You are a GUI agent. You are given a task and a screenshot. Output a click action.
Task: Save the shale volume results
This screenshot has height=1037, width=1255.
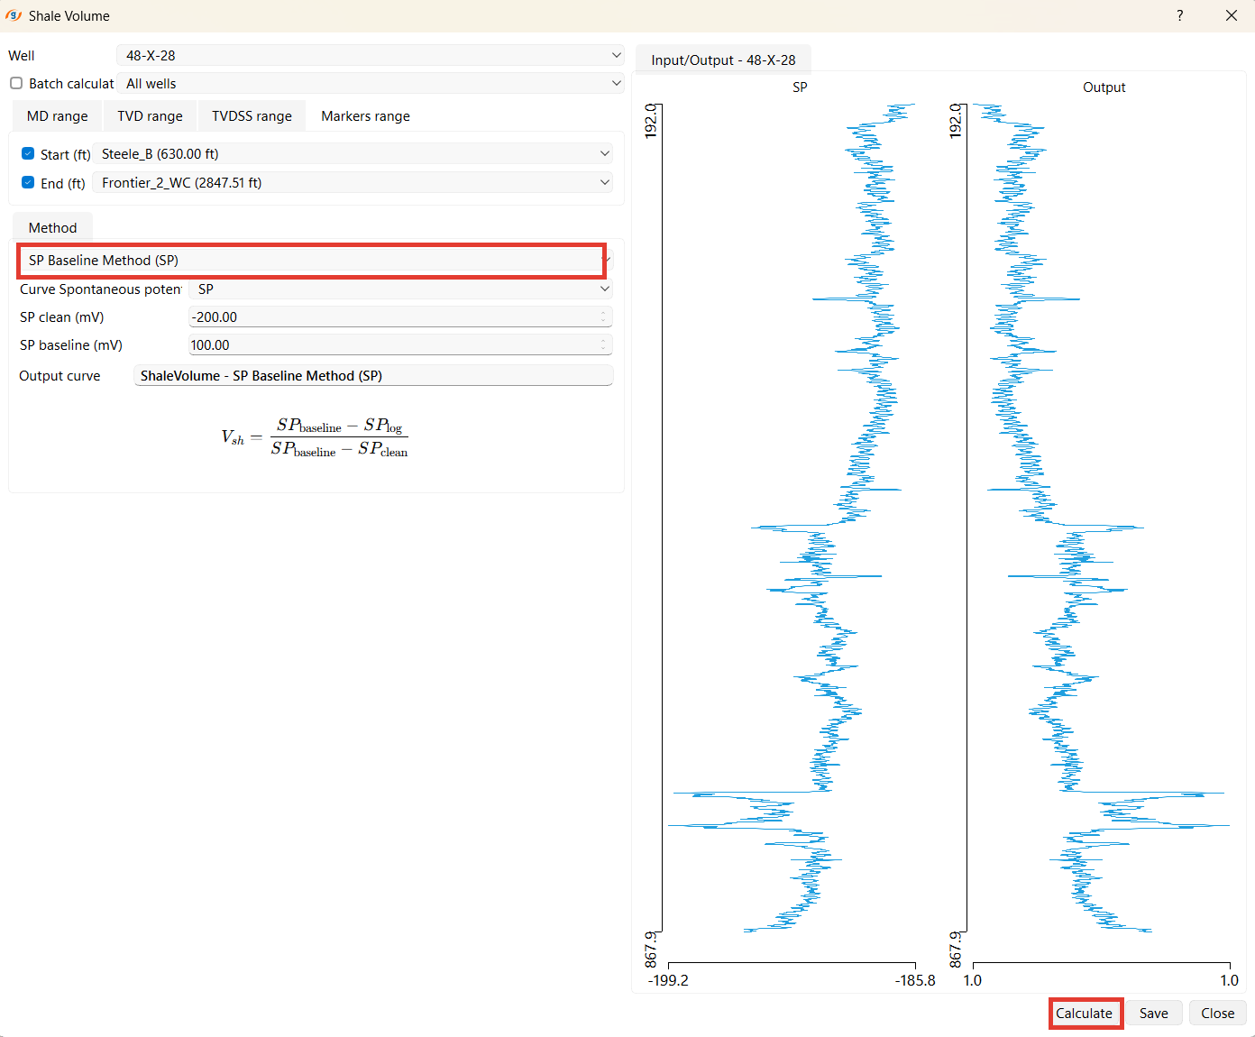1154,1013
